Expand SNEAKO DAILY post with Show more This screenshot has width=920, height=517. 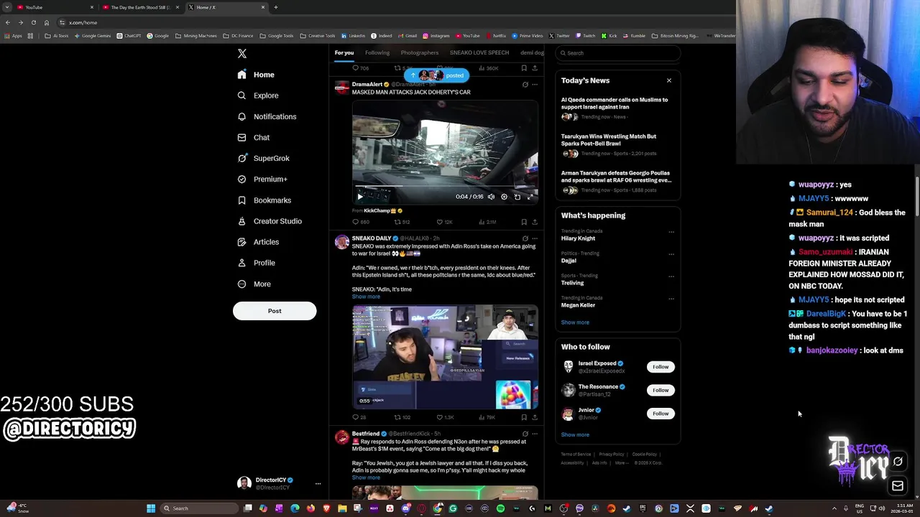366,297
